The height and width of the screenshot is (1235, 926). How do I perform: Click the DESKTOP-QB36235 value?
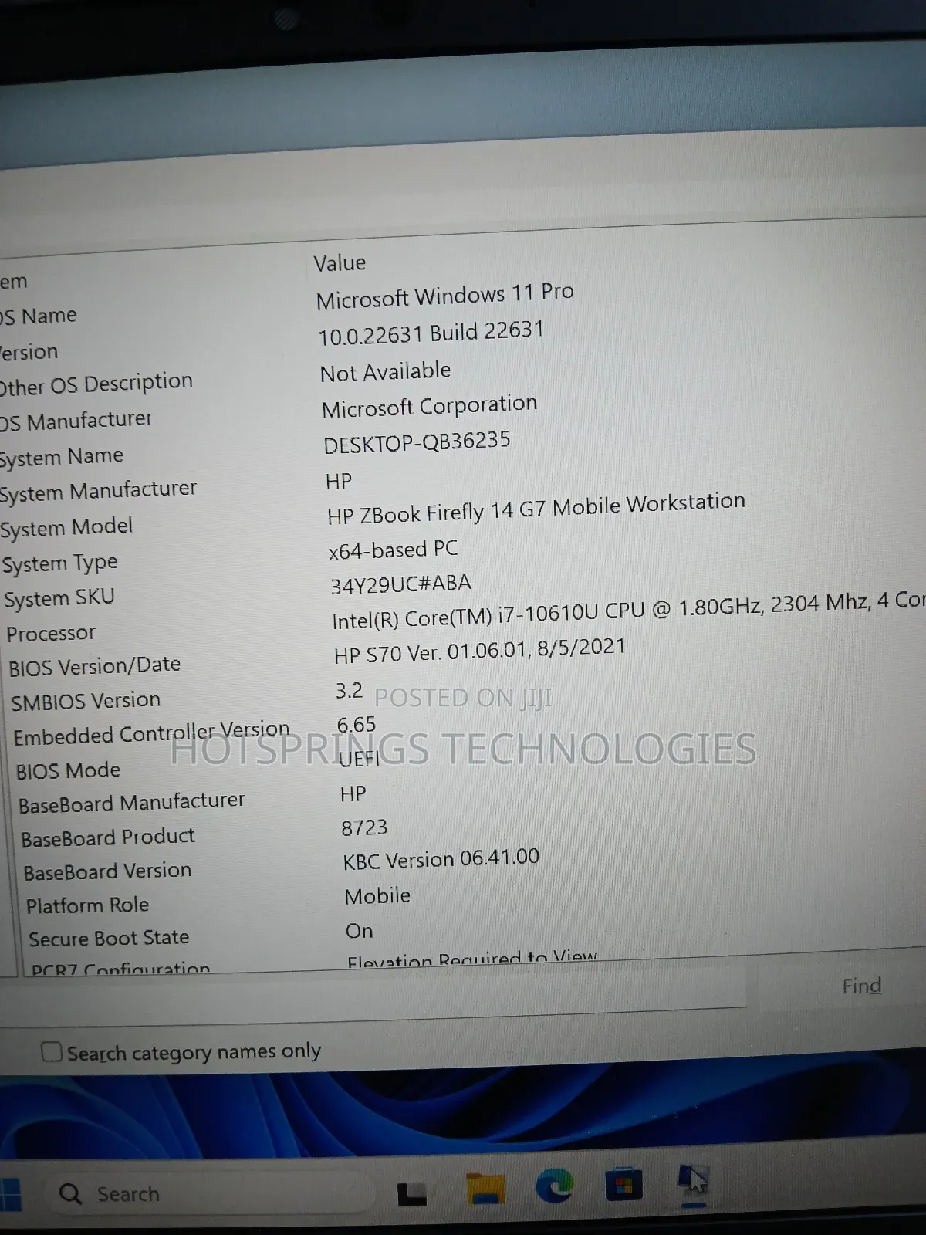417,443
